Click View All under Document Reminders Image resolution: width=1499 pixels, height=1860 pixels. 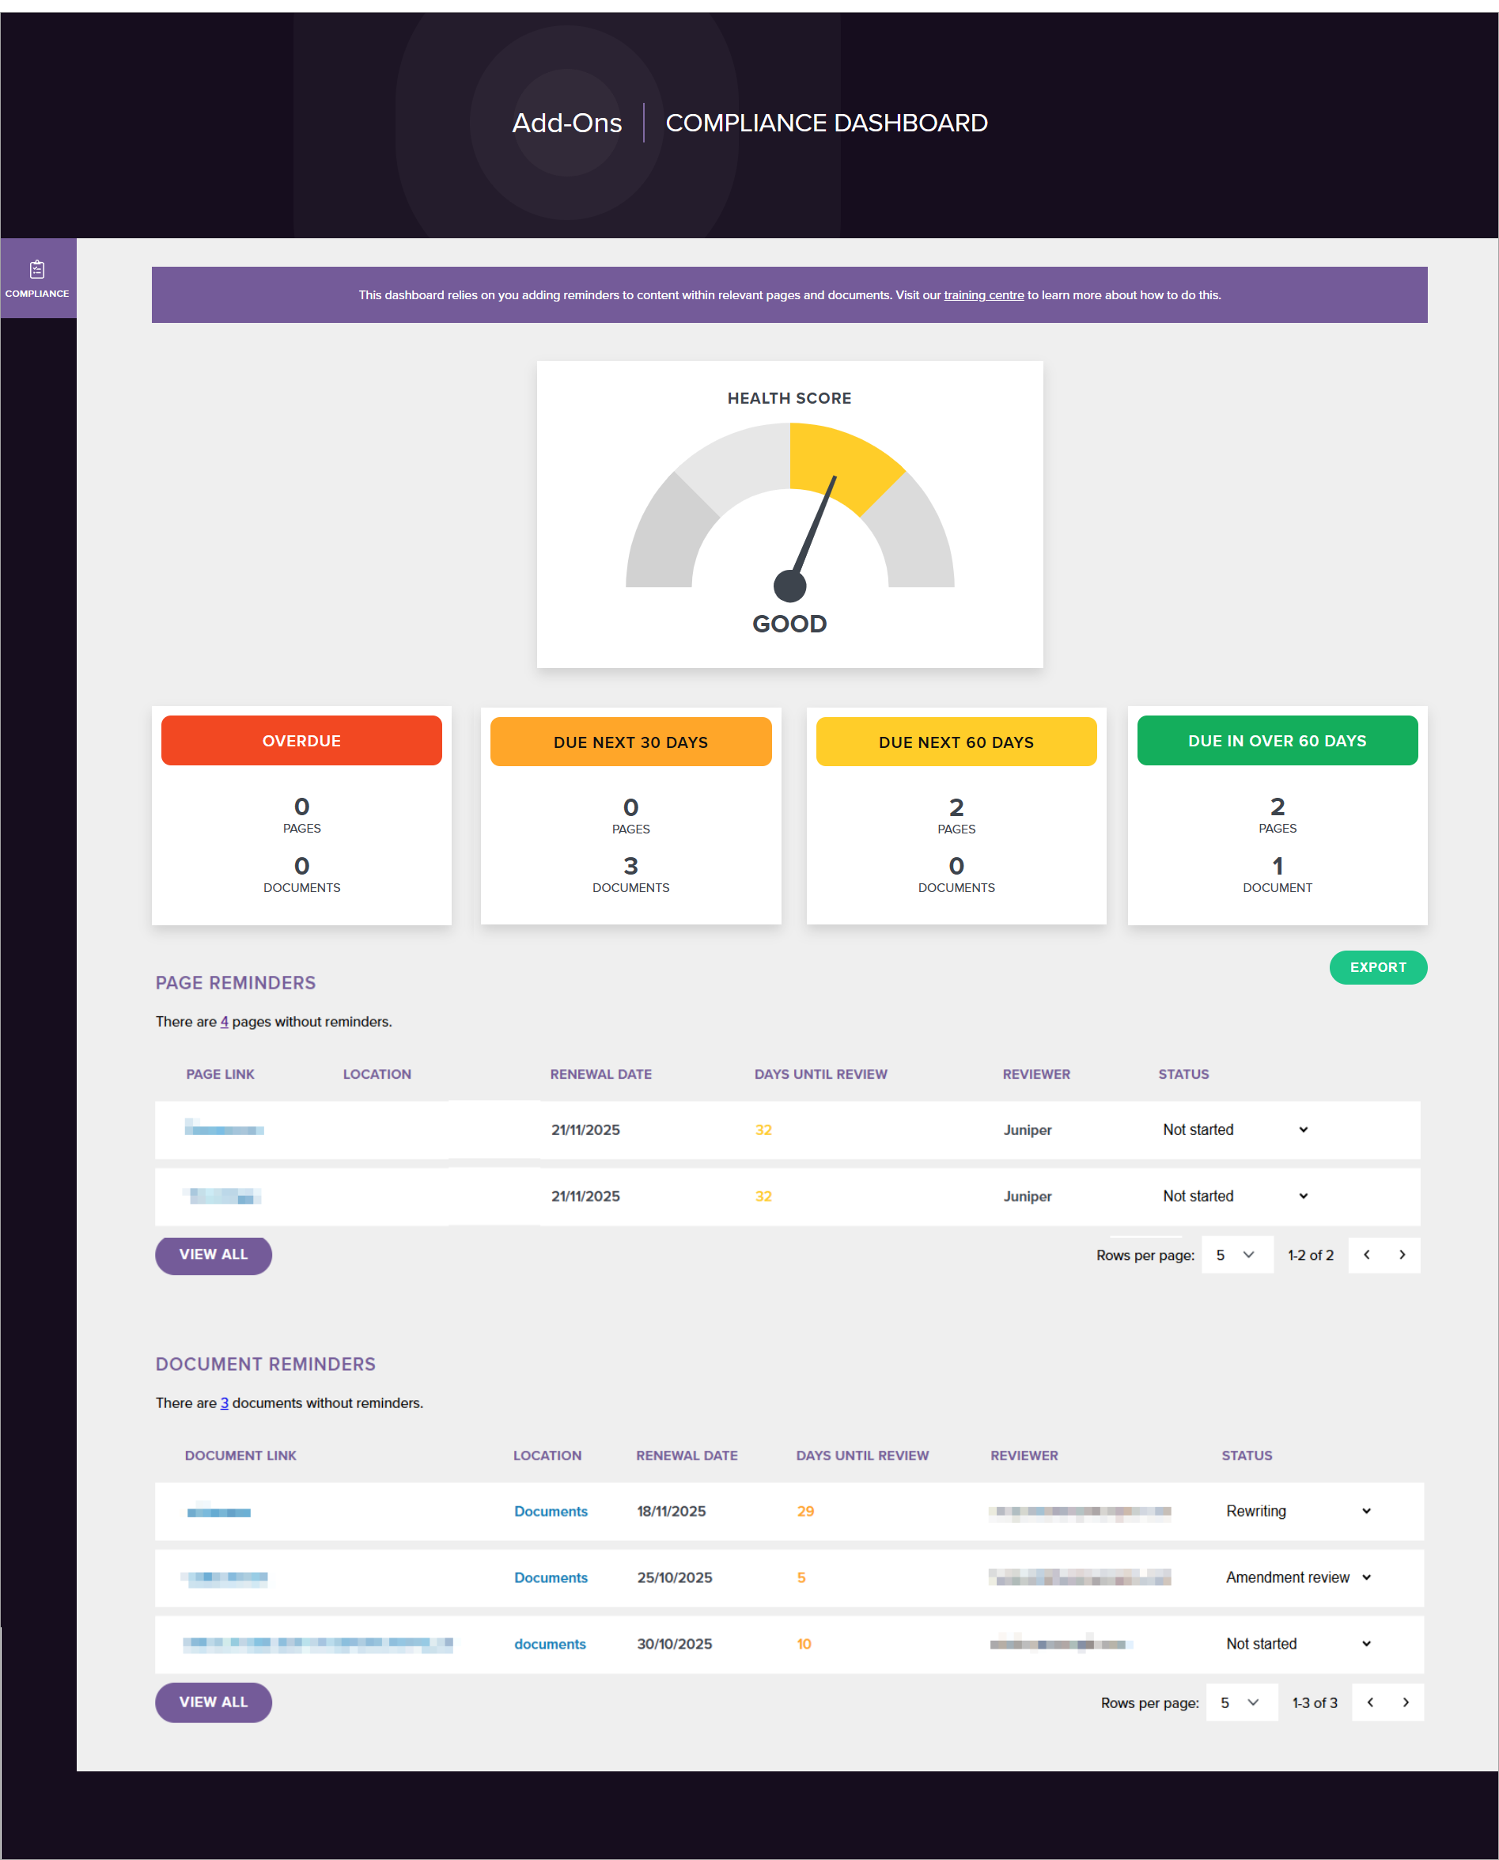(x=214, y=1702)
